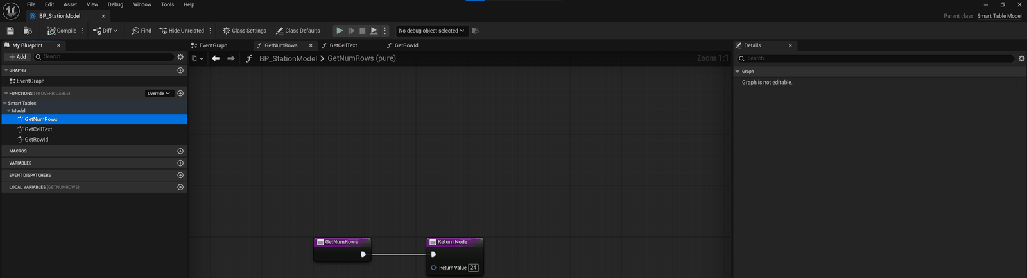
Task: Open Hide Unrelated options menu
Action: pyautogui.click(x=211, y=31)
